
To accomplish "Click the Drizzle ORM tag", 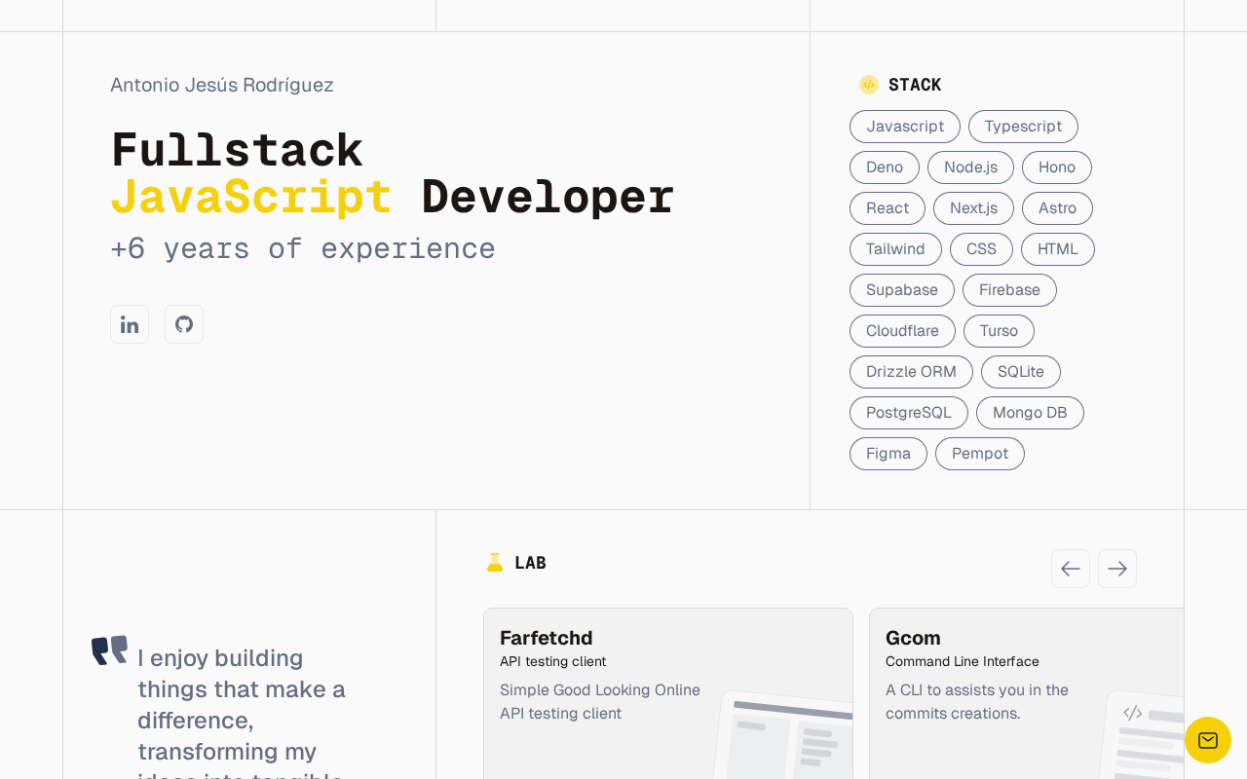I will pyautogui.click(x=911, y=372).
